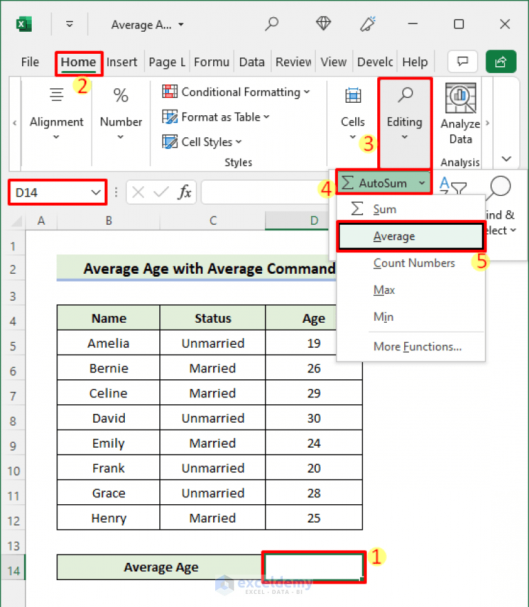Open the Page Layout tab

(x=167, y=62)
